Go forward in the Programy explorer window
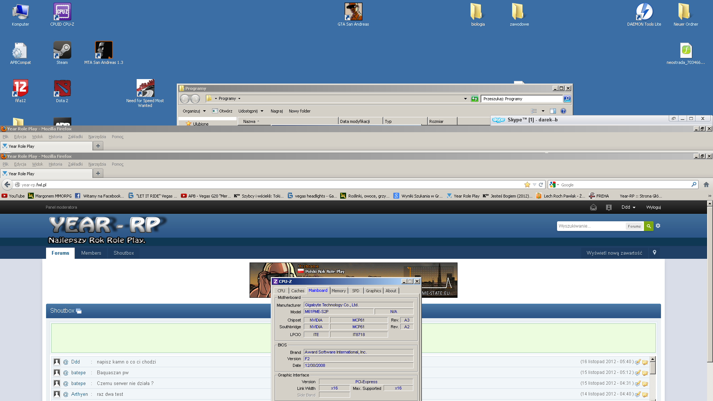713x401 pixels. click(x=195, y=99)
